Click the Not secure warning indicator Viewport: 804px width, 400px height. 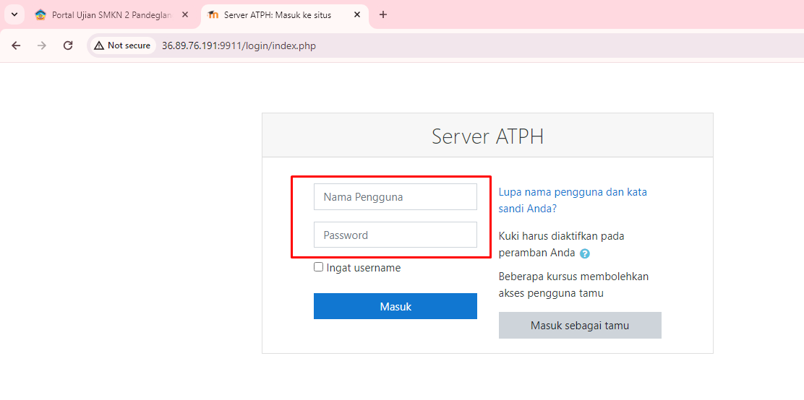pos(122,45)
